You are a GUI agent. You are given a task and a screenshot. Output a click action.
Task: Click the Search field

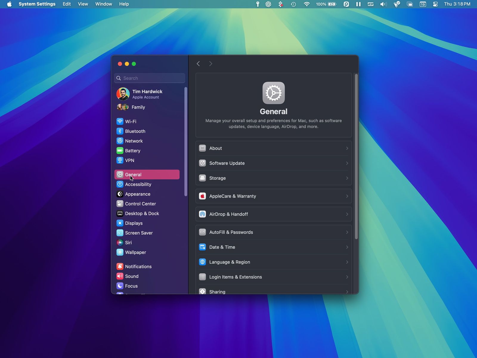[149, 78]
